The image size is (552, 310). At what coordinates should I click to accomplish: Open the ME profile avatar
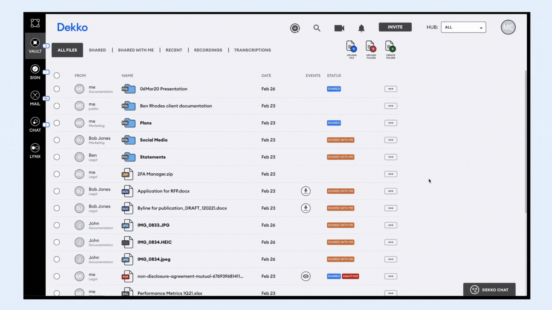coord(508,27)
